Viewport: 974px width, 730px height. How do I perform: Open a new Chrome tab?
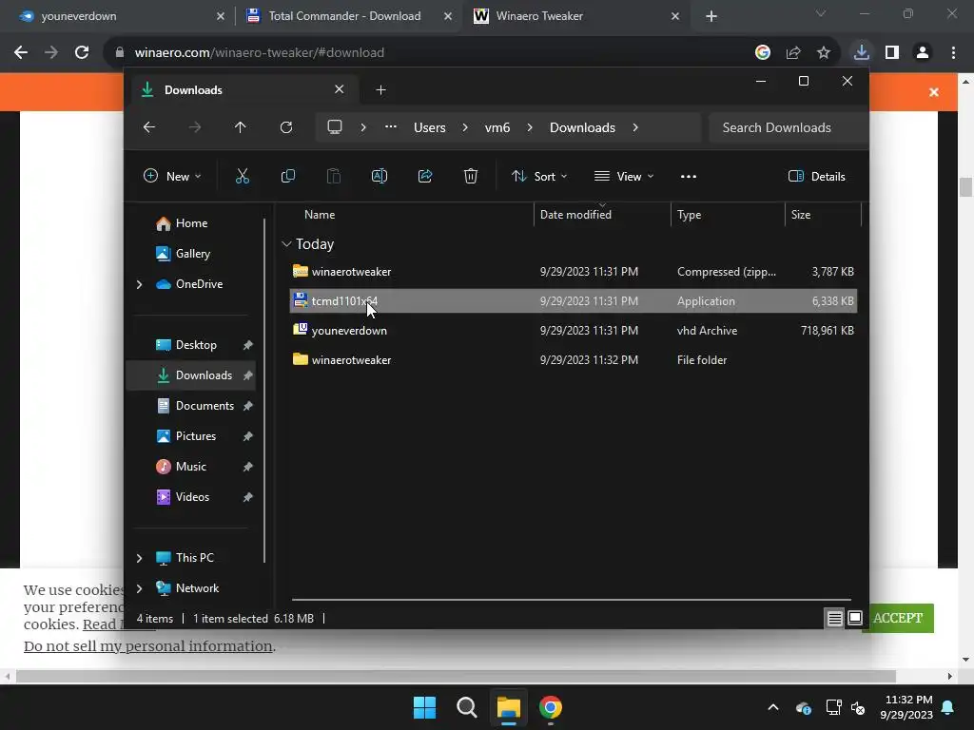coord(711,16)
